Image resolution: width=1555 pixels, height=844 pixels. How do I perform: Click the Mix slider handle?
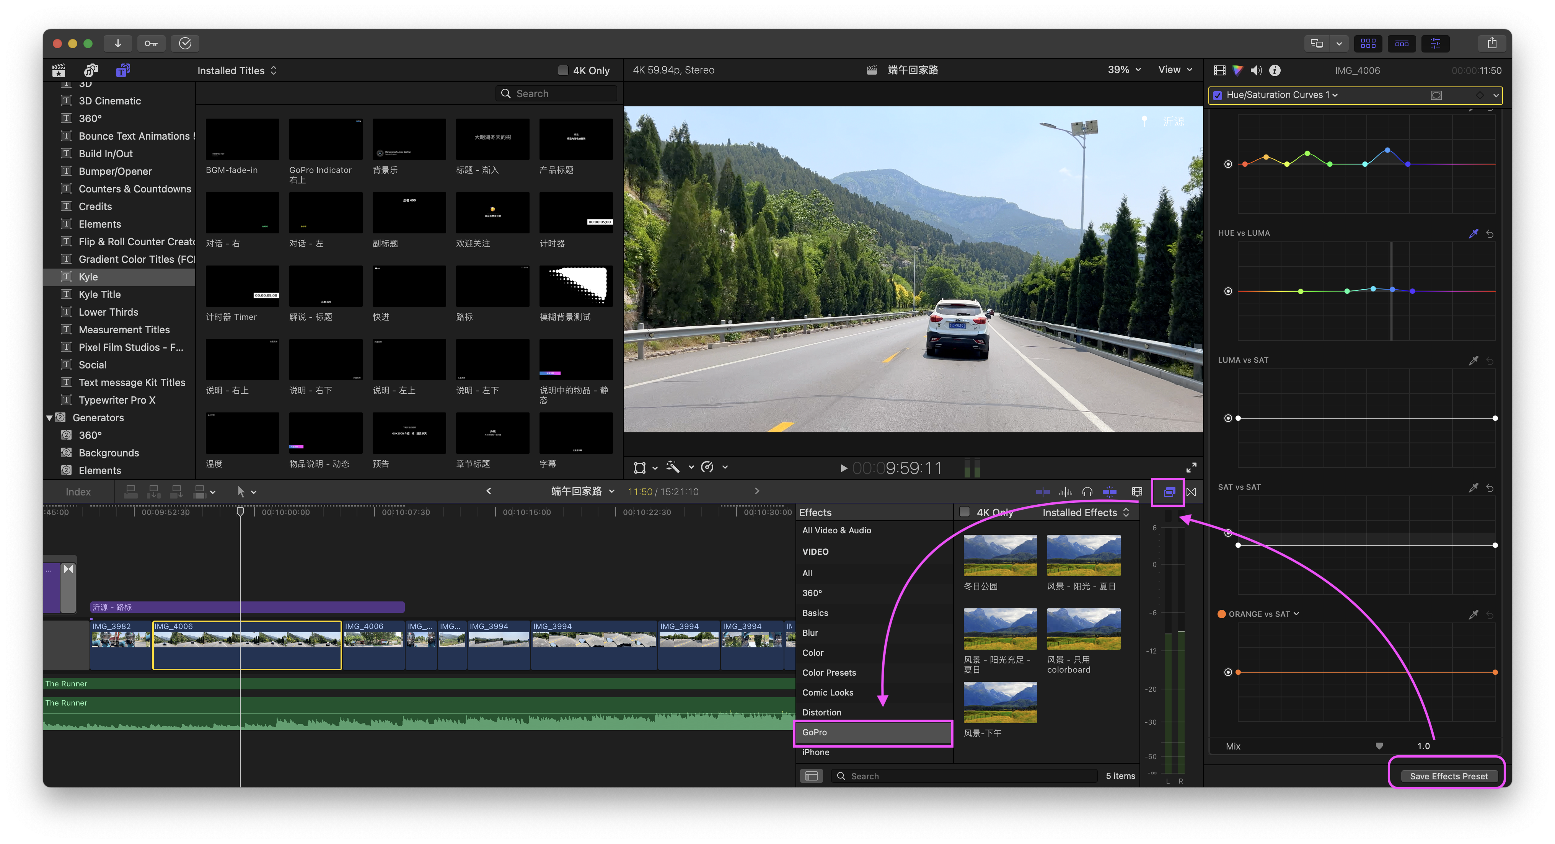(x=1379, y=746)
